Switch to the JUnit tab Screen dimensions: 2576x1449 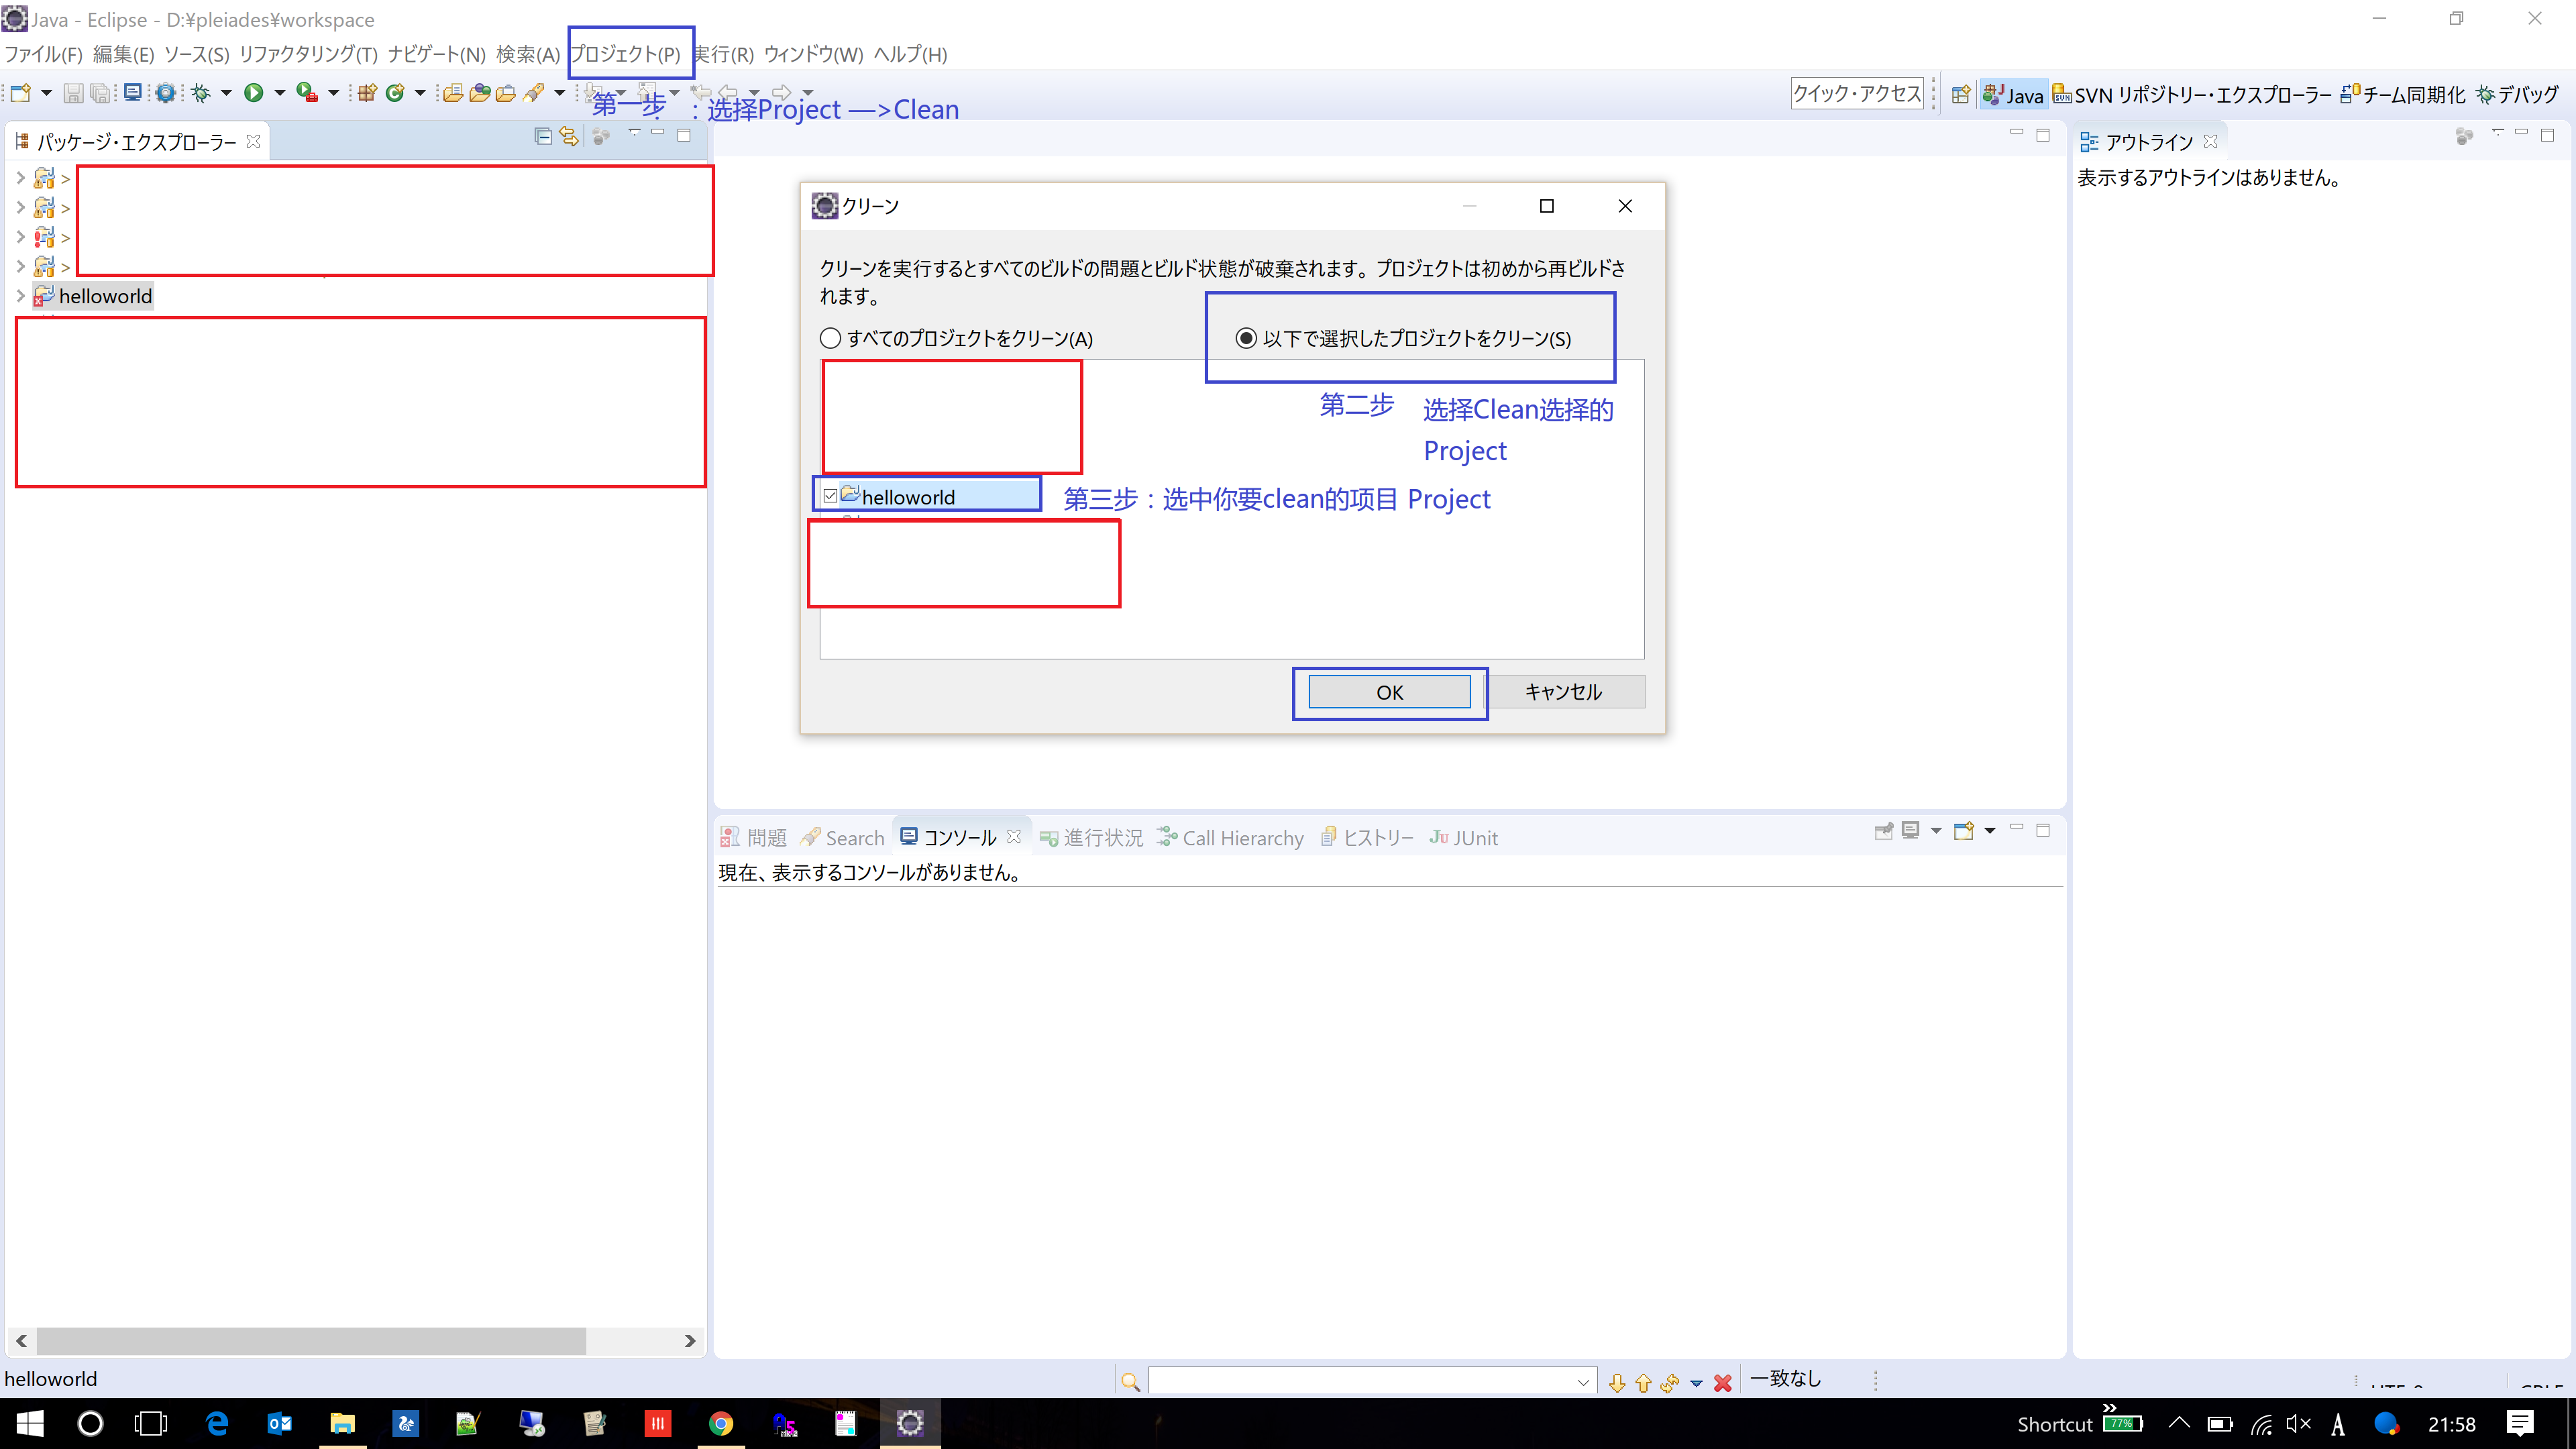pyautogui.click(x=1464, y=838)
